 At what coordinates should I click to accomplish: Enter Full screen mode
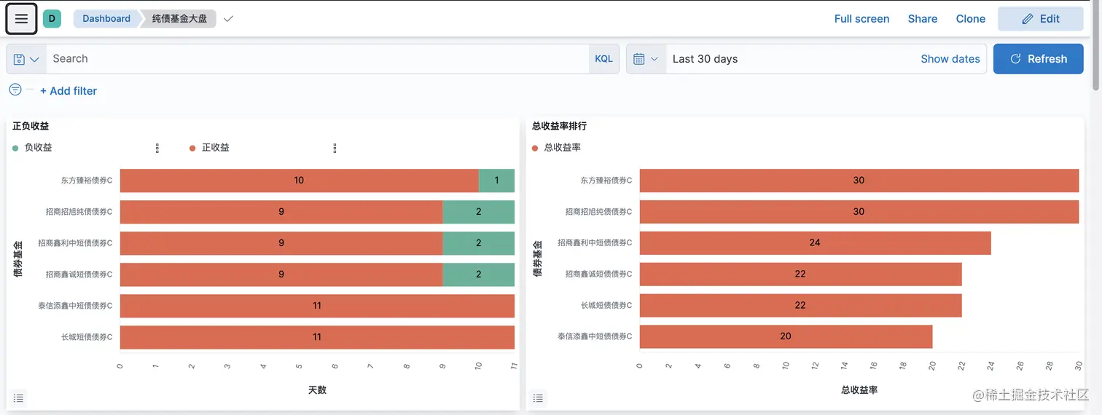(x=861, y=19)
